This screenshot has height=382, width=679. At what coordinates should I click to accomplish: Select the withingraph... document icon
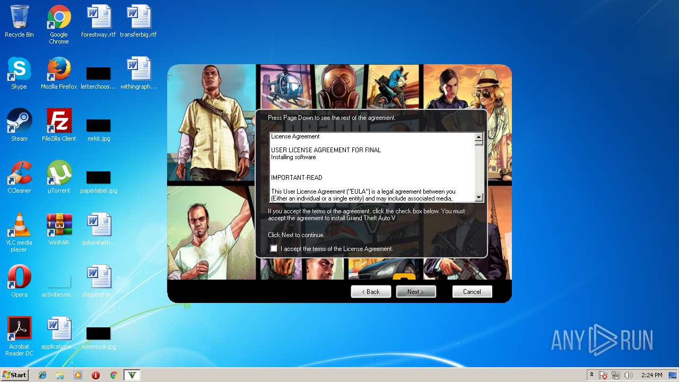pyautogui.click(x=138, y=73)
